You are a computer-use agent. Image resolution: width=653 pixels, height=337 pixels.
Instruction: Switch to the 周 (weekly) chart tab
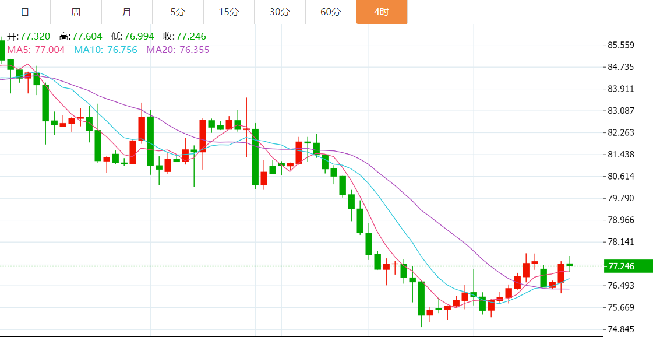(x=76, y=12)
